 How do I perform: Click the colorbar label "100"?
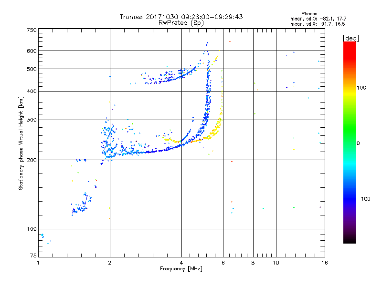(361, 88)
